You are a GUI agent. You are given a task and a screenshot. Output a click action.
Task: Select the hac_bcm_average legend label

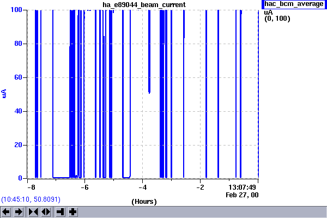293,4
